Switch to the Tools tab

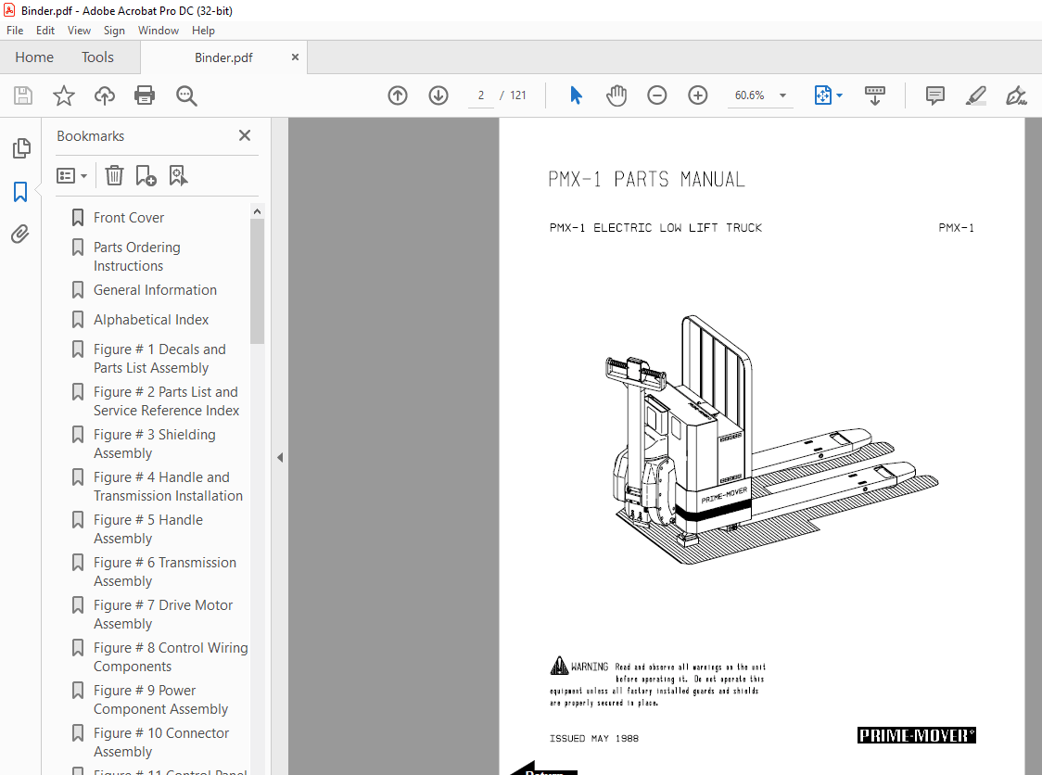[x=97, y=57]
